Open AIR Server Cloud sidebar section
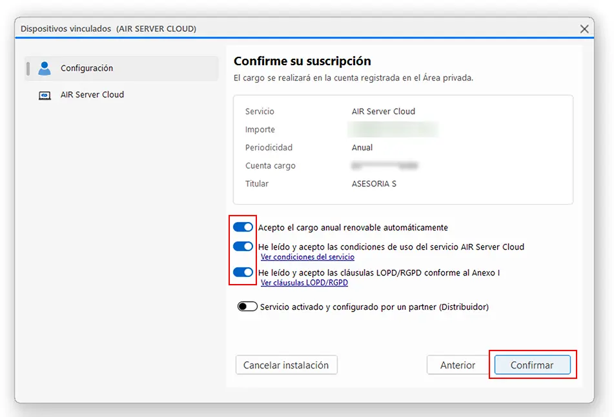 coord(121,95)
